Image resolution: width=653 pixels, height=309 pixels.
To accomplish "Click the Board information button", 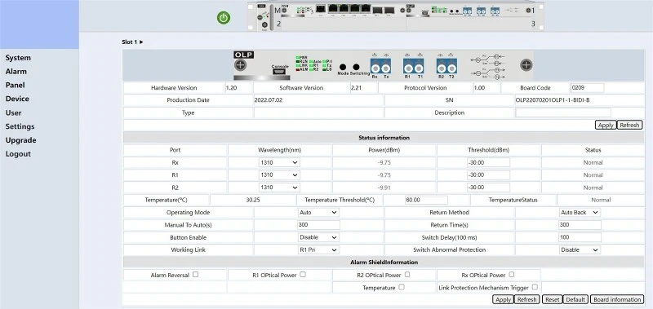I will coord(617,299).
